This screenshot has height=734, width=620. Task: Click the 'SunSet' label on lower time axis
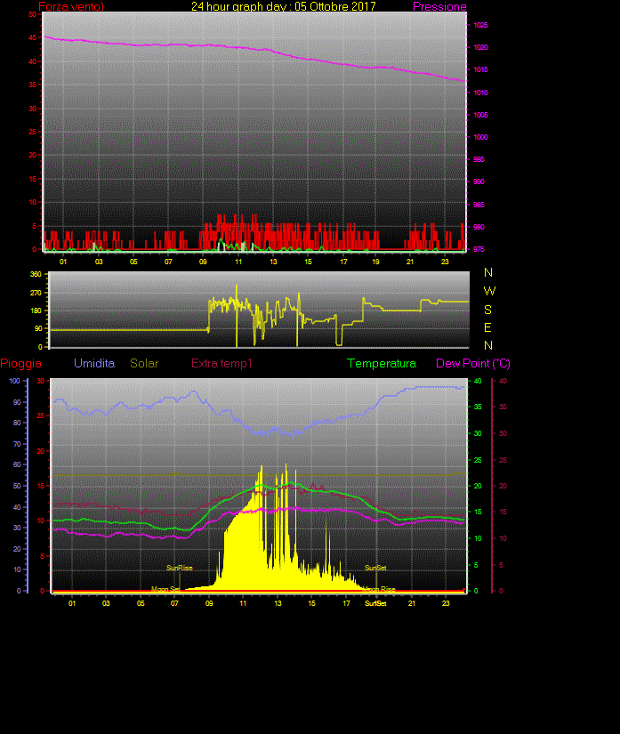[375, 603]
